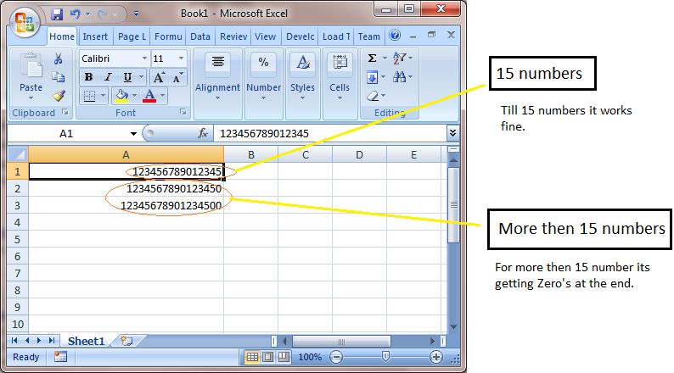Click the macro recording status bar icon
The image size is (674, 373).
pos(60,357)
